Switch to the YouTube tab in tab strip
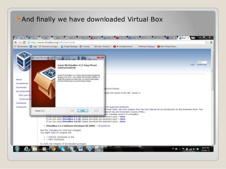 pos(121,38)
